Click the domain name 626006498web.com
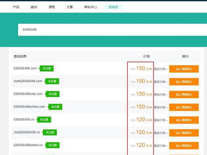This screenshot has height=155, width=207. tap(28, 94)
